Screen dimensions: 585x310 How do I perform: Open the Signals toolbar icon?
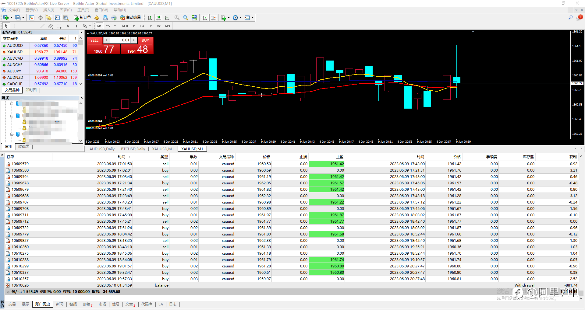(114, 18)
